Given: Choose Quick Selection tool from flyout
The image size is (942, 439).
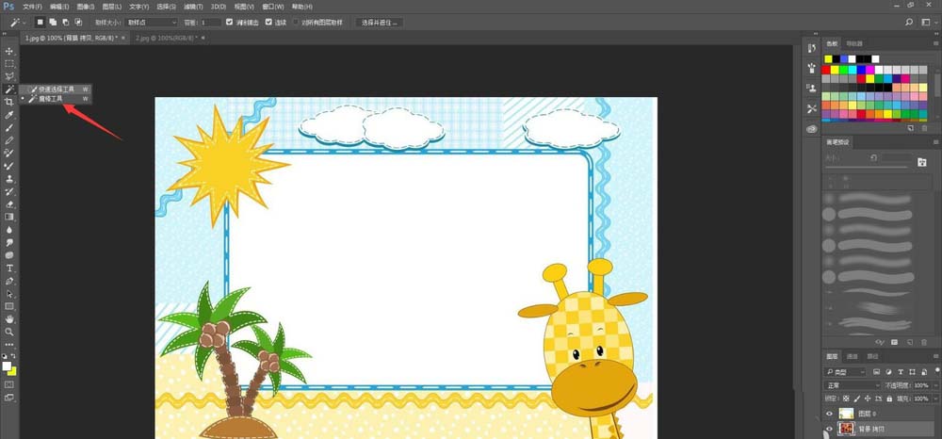Looking at the screenshot, I should click(x=56, y=89).
